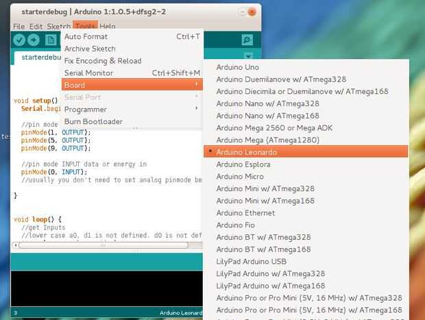The width and height of the screenshot is (425, 320).
Task: Click the Arduino Leonardo status bar text
Action: coord(181,313)
